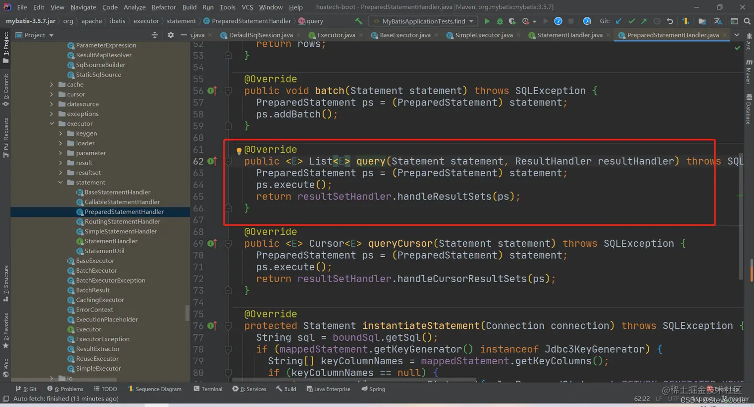Close the PreparedStatementHandler.java tab
This screenshot has width=754, height=407.
725,35
